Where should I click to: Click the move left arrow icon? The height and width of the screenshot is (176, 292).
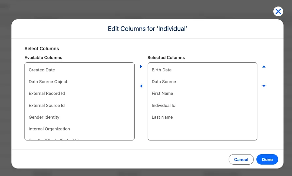click(141, 86)
